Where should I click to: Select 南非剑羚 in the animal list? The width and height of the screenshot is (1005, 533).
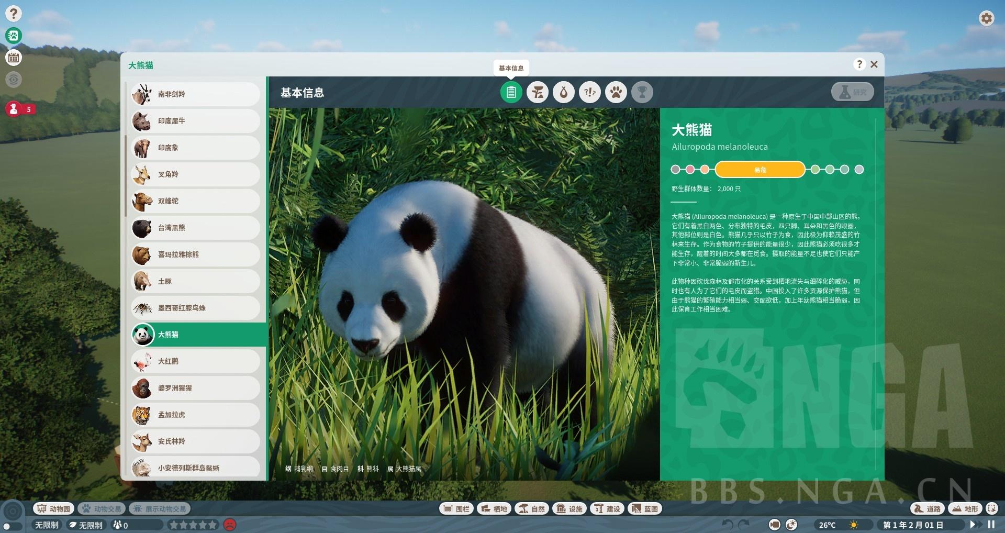coord(195,94)
